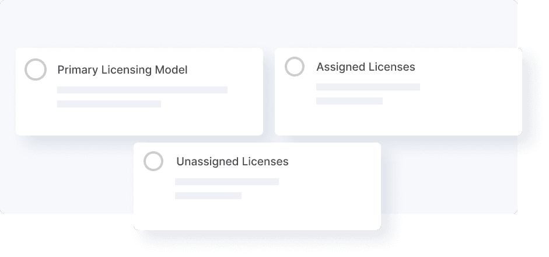549x257 pixels.
Task: Select the Unassigned Licenses radio button
Action: [153, 161]
